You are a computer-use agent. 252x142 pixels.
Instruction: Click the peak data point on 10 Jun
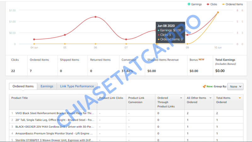pyautogui.click(x=218, y=12)
